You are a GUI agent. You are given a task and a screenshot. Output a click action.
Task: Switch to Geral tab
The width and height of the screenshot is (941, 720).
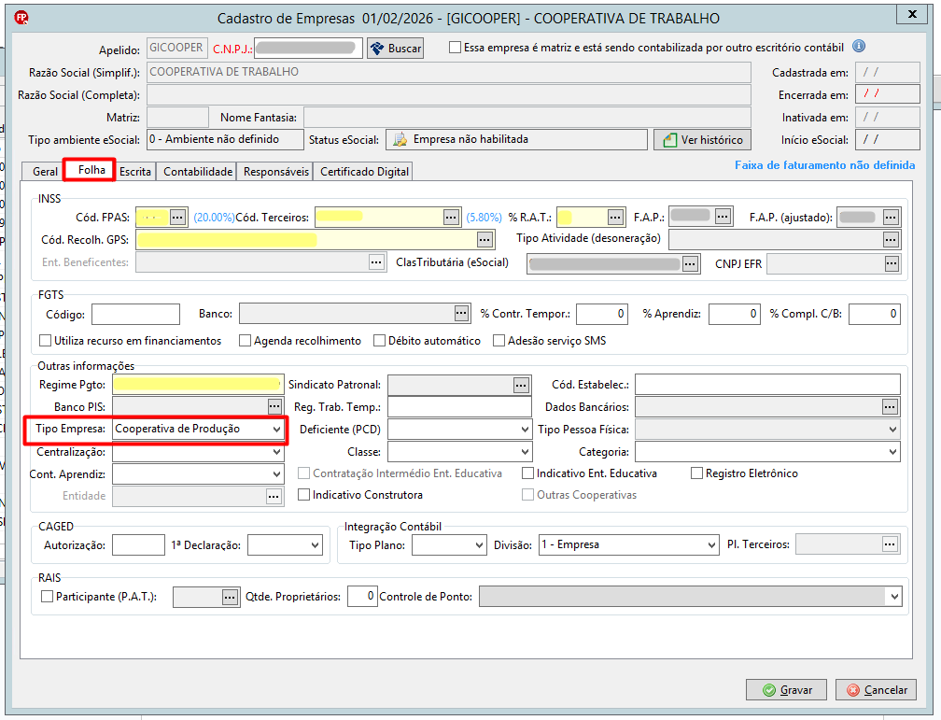(45, 172)
